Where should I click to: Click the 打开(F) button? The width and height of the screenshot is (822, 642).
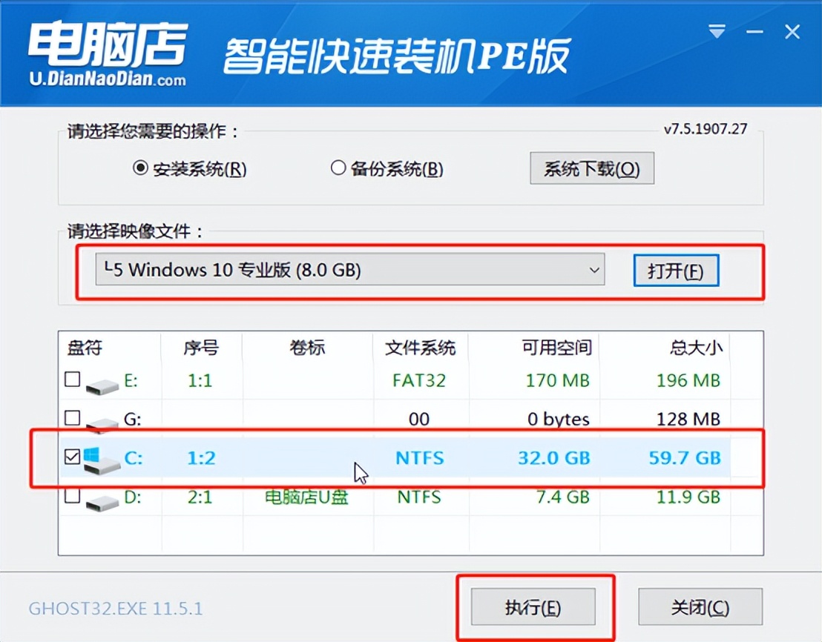(675, 270)
